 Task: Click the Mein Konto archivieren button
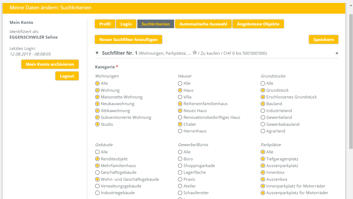click(x=50, y=64)
